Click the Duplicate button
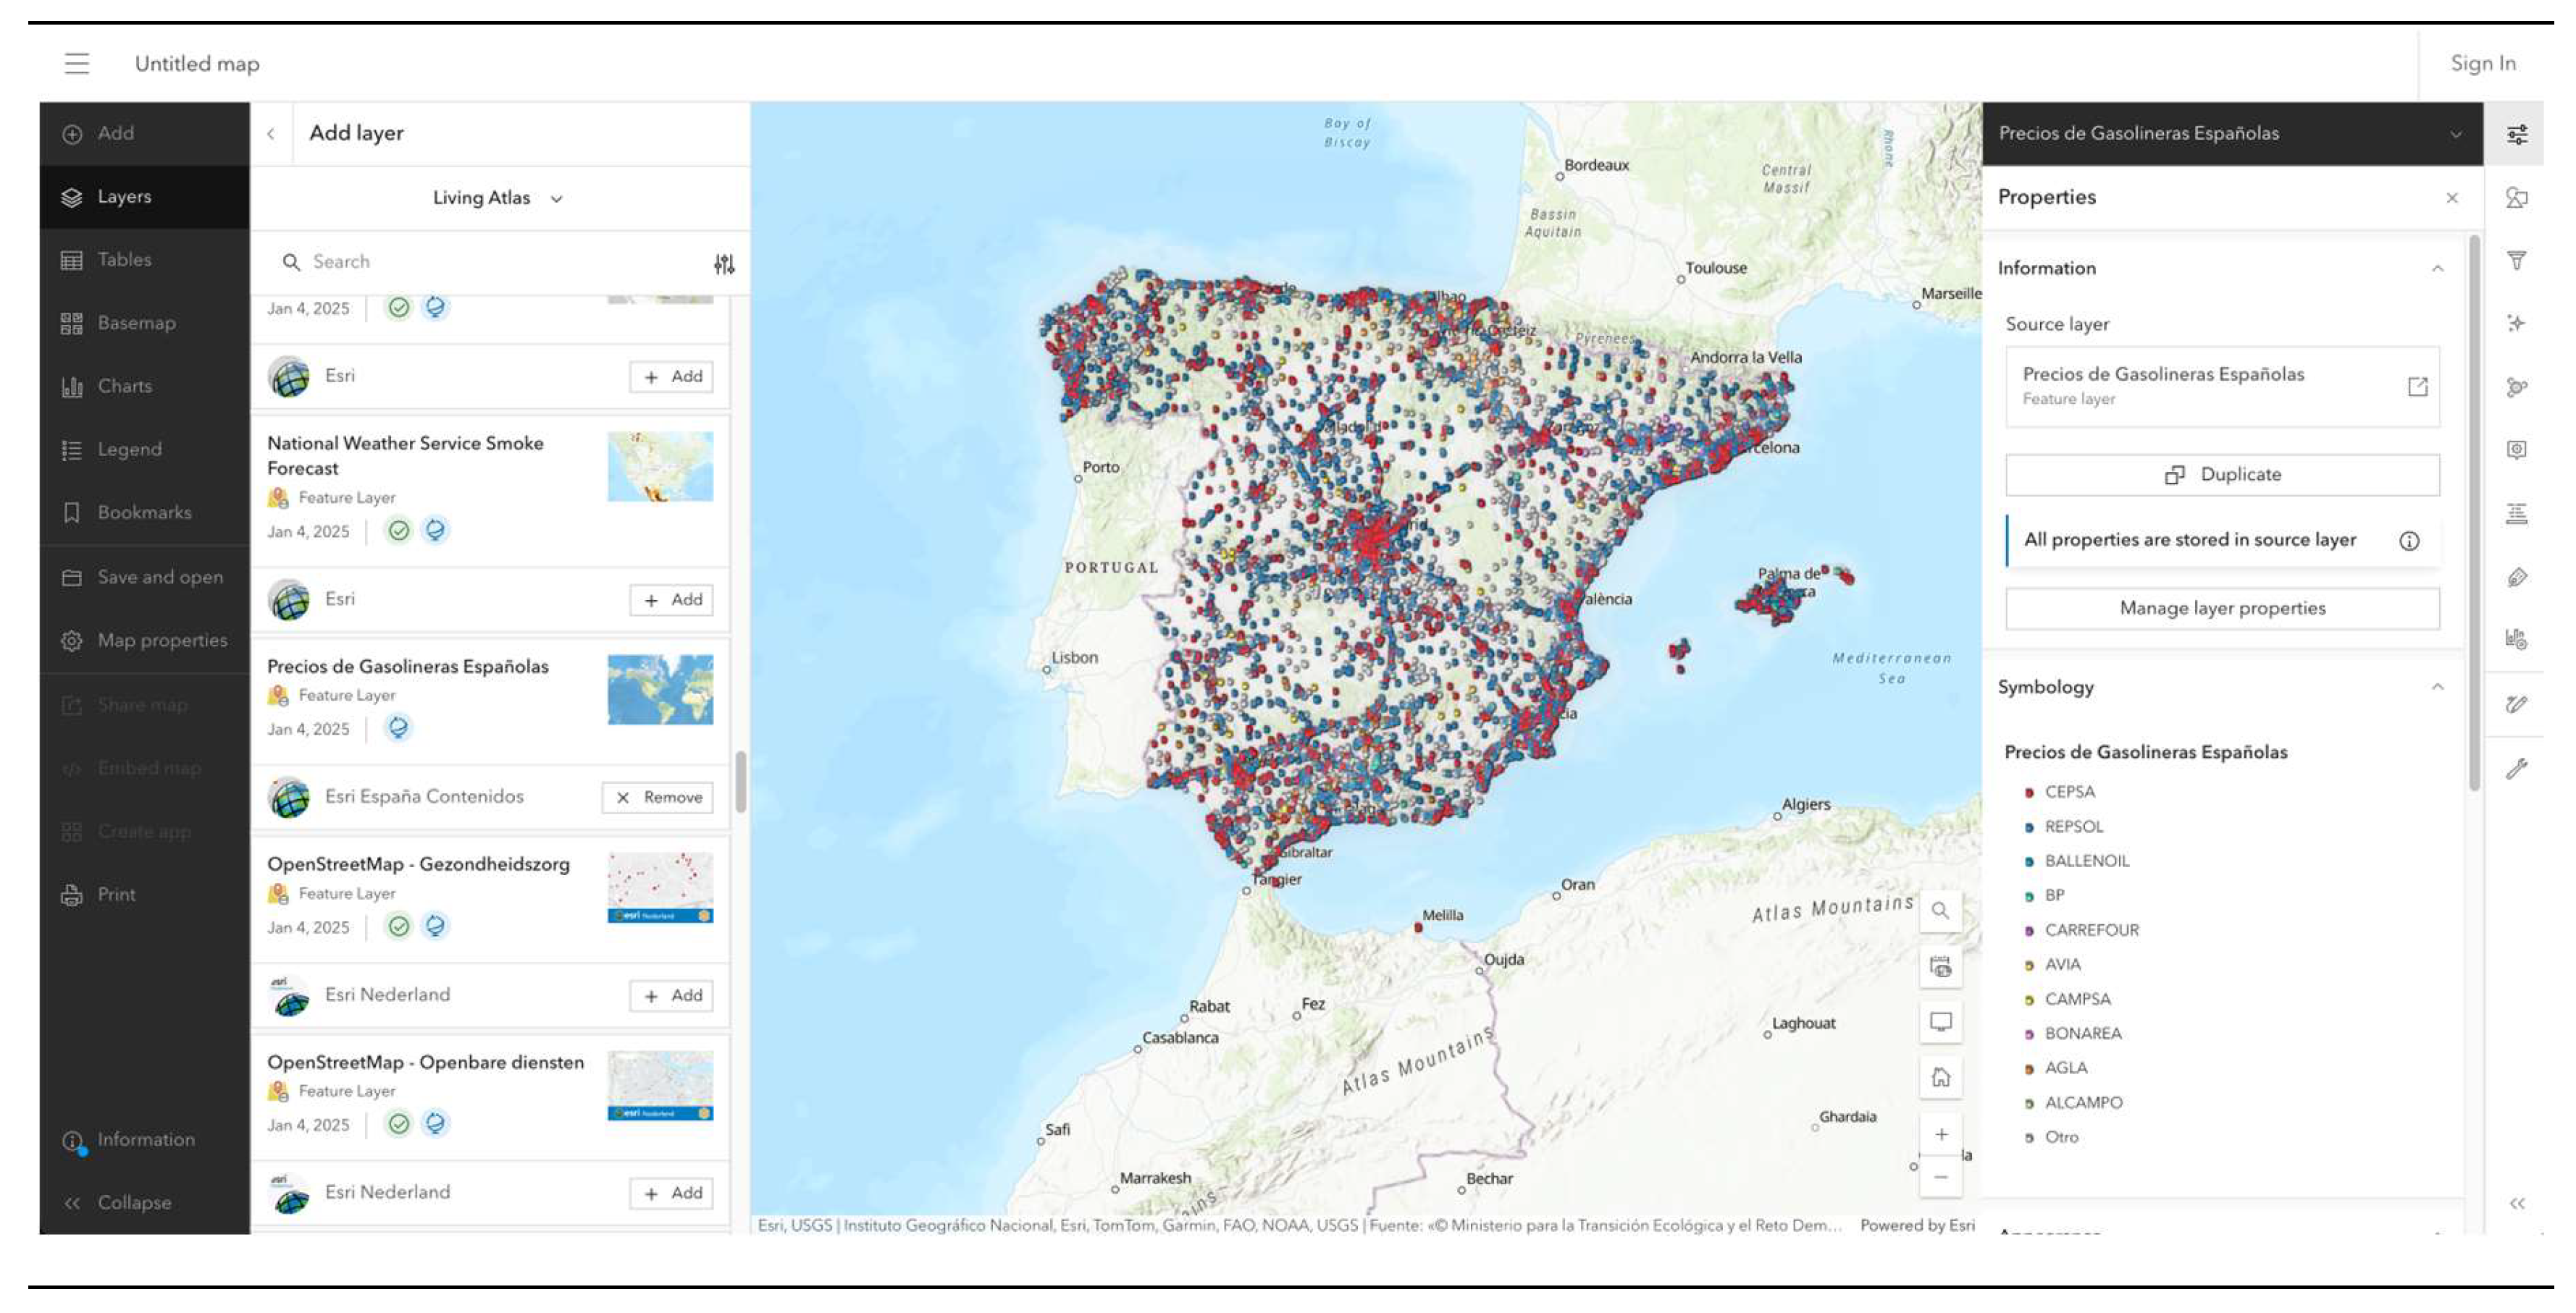Screen dimensions: 2576x1313 click(x=2222, y=475)
